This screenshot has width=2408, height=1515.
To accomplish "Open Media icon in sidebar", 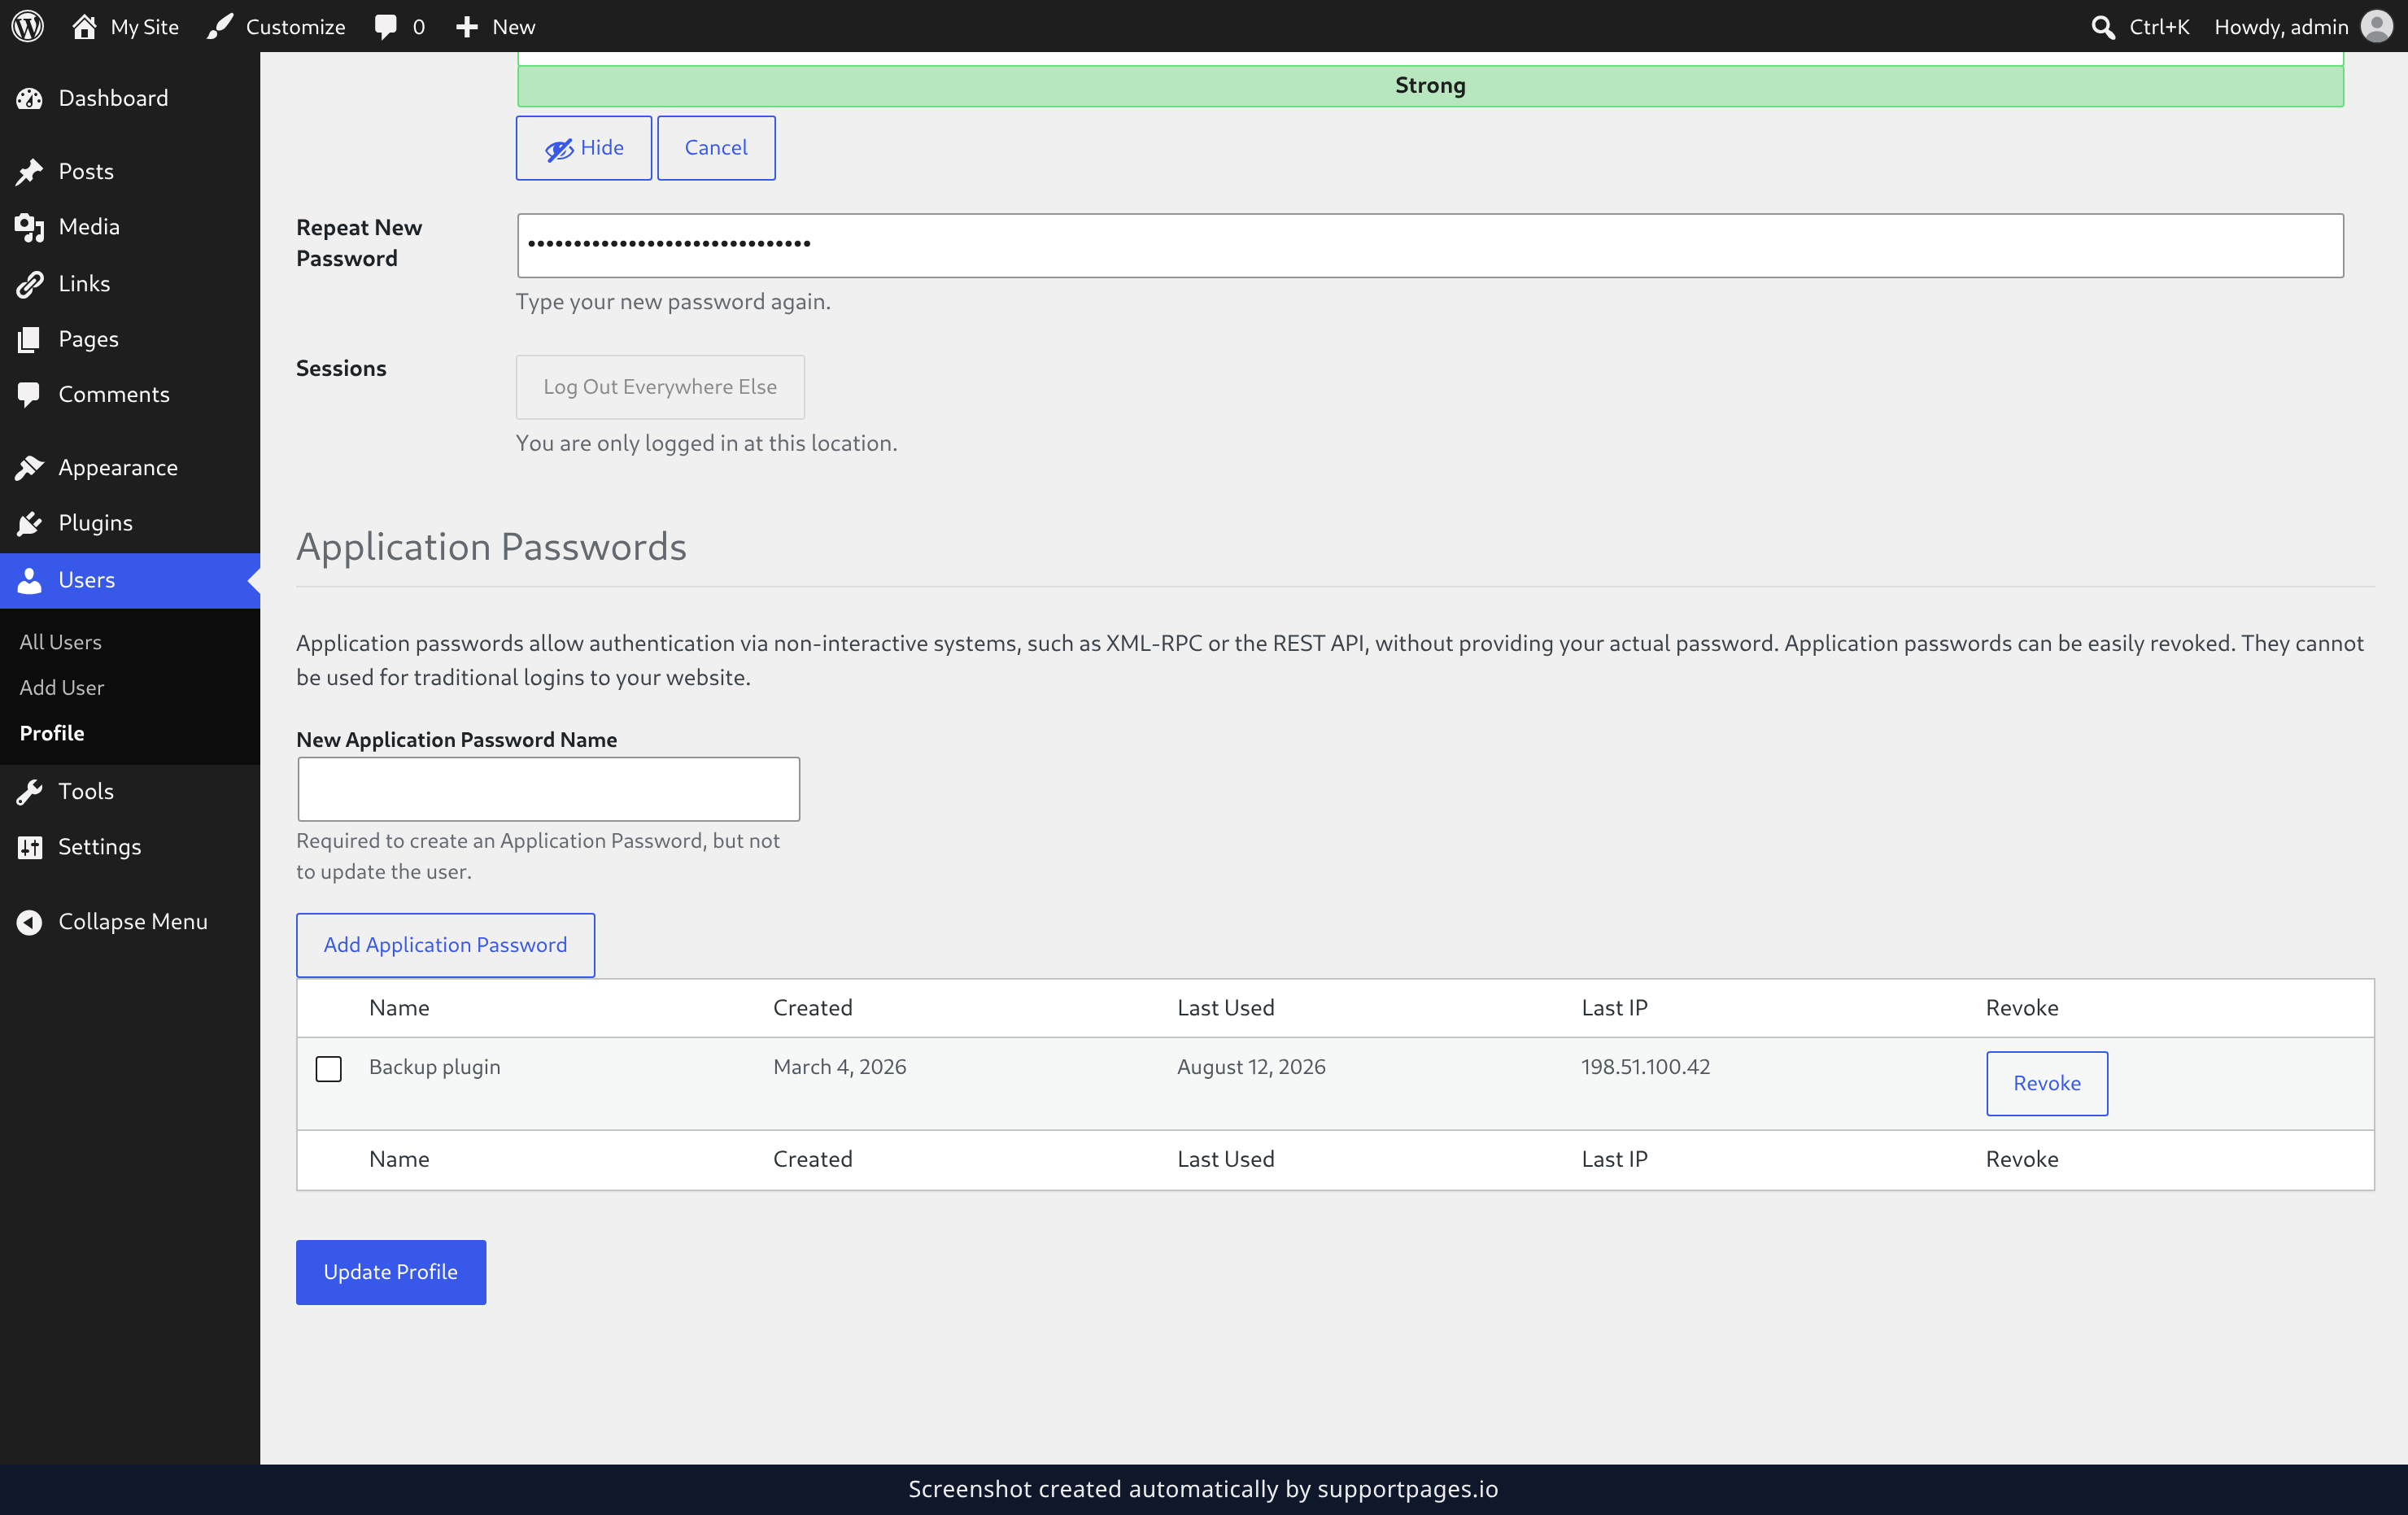I will click(x=30, y=227).
